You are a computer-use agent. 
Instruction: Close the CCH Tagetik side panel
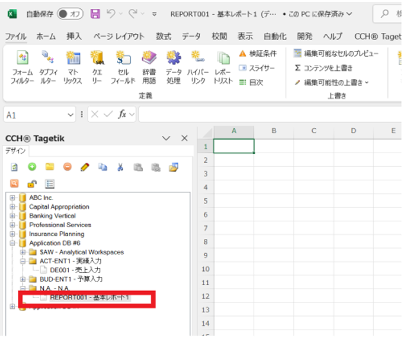pos(184,138)
